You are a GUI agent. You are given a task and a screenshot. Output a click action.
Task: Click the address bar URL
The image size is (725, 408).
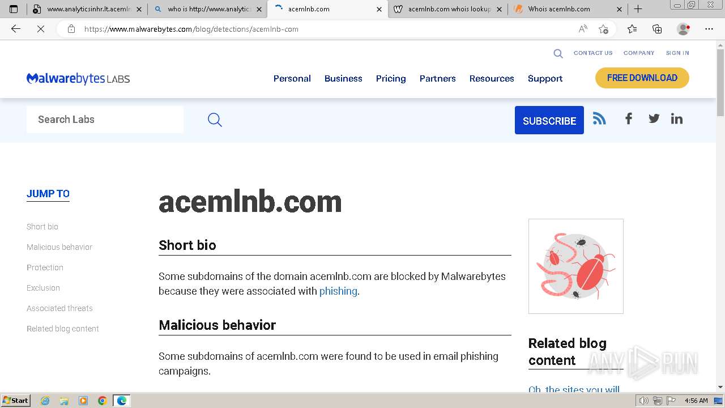tap(191, 29)
